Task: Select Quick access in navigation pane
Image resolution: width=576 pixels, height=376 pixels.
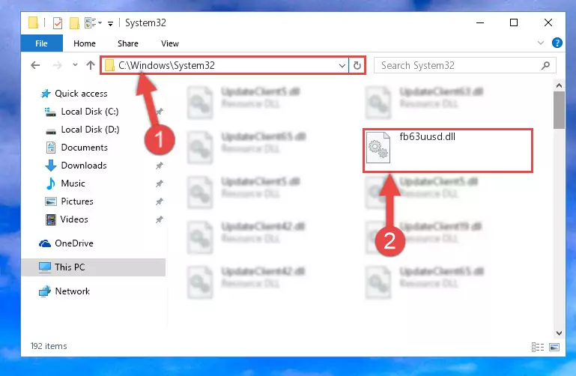Action: click(81, 94)
